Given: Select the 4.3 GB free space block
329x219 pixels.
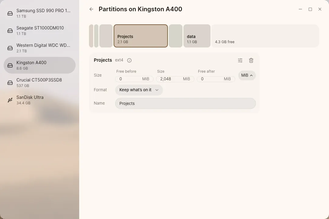Looking at the screenshot, I should 265,36.
